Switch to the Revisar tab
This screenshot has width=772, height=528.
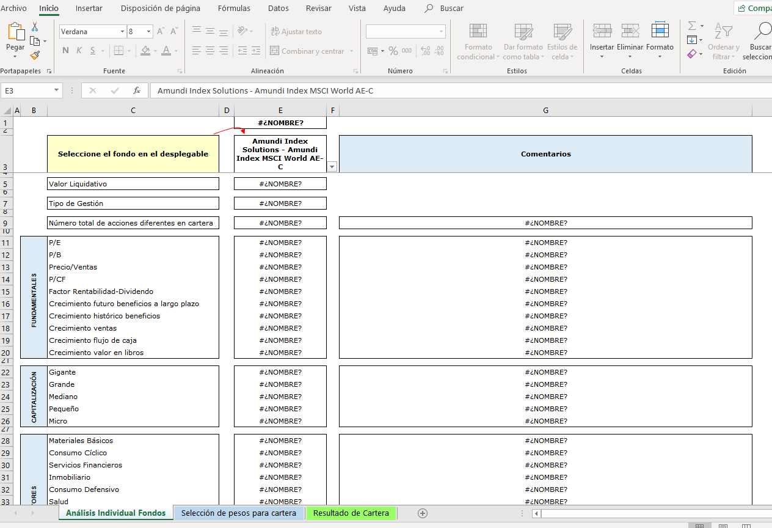[x=319, y=8]
